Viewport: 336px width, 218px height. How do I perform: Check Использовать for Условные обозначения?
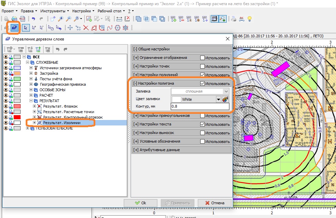point(203,141)
